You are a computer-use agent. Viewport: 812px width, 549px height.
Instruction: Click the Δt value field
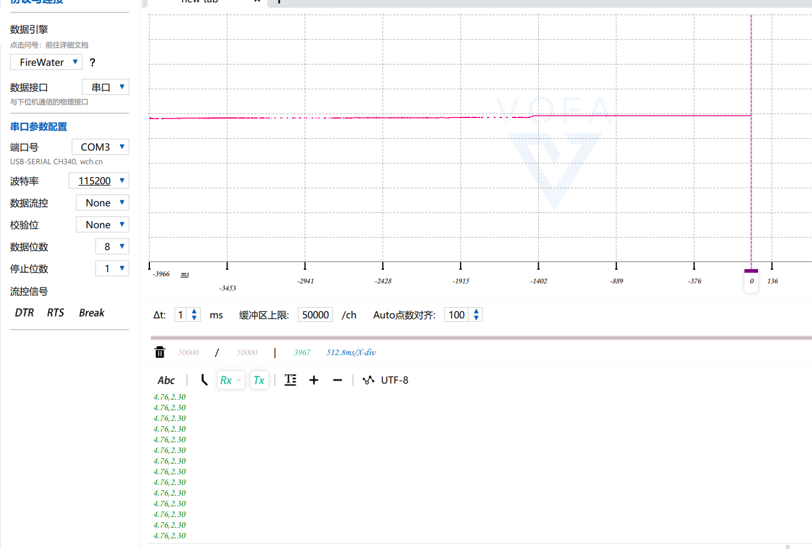pos(181,315)
